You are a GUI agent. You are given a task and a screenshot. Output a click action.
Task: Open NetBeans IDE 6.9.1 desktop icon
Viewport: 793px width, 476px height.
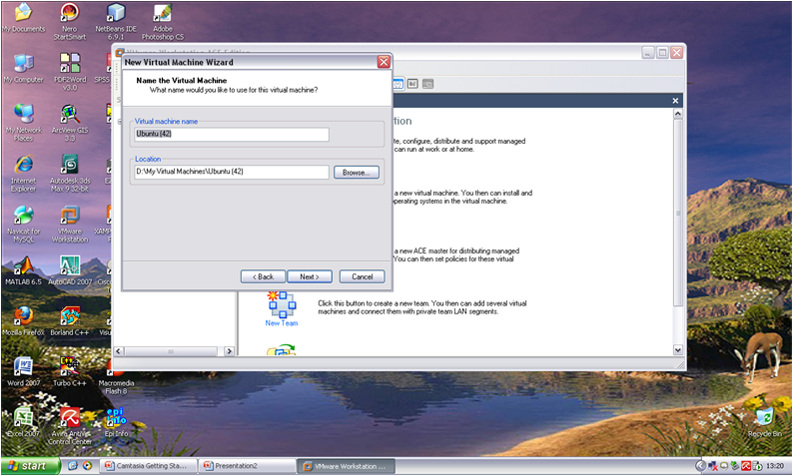tap(116, 22)
